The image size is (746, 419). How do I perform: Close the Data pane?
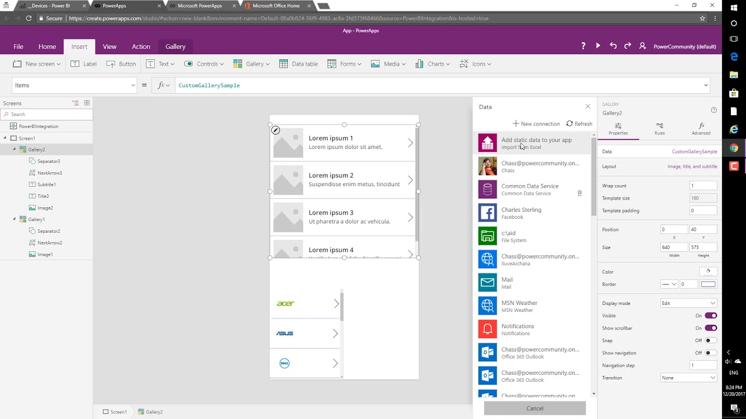click(587, 106)
